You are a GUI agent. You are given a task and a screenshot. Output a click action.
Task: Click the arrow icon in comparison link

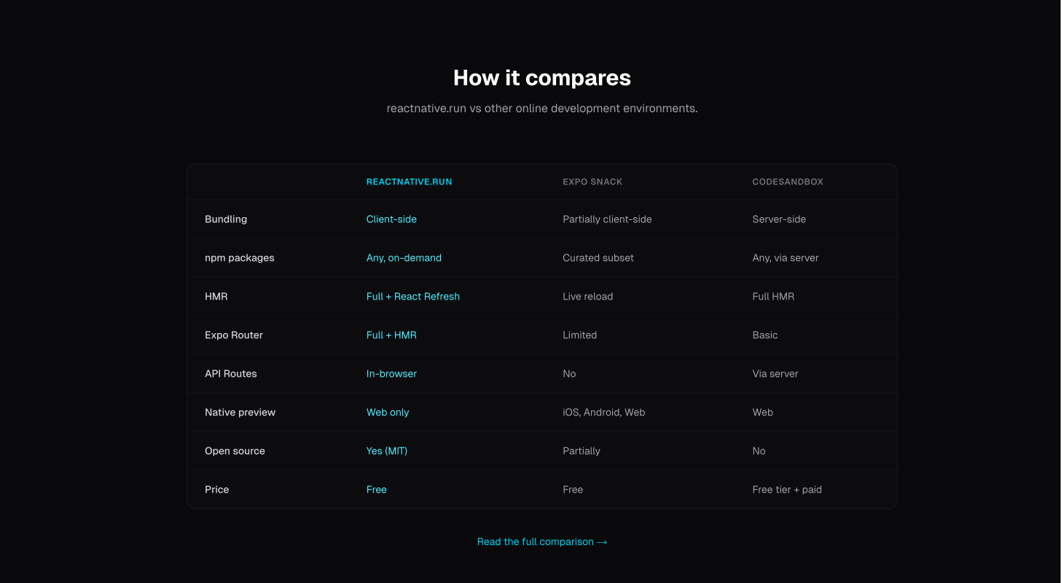[602, 541]
